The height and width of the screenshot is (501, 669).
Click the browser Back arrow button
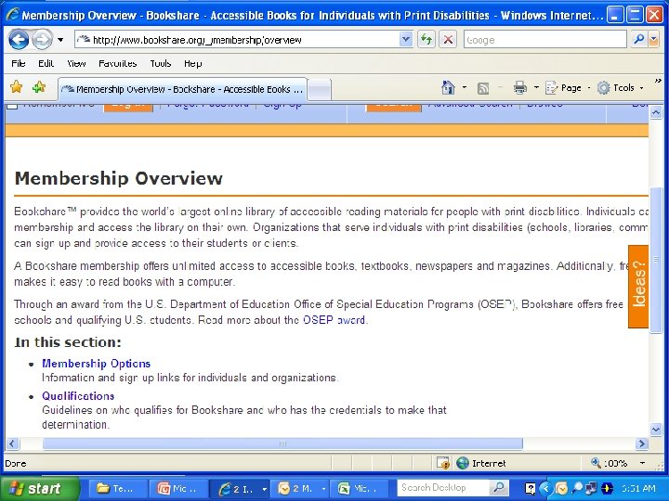pos(19,40)
